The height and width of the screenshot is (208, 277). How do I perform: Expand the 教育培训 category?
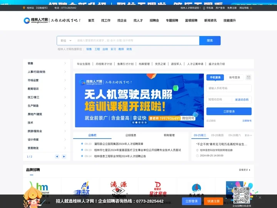(47, 89)
